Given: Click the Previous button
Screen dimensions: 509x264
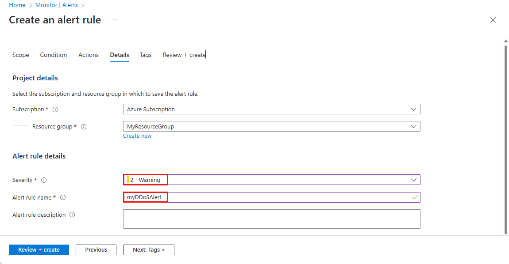Looking at the screenshot, I should coord(96,250).
